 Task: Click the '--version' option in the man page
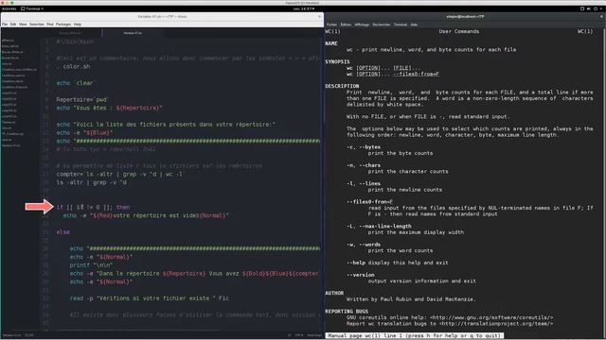[x=360, y=275]
